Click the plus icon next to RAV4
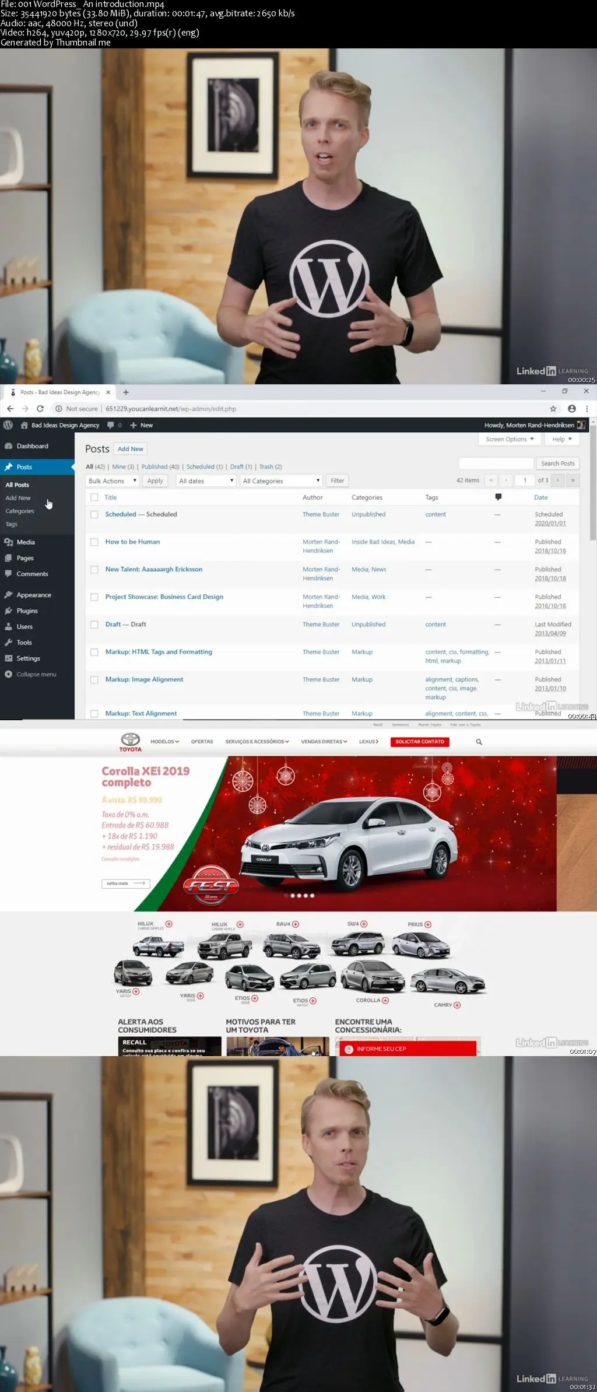597x1392 pixels. coord(296,924)
